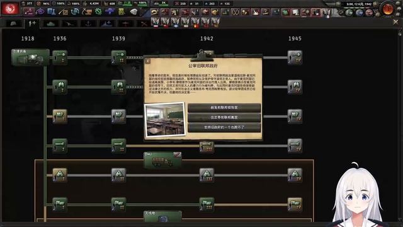The image size is (403, 227).
Task: Switch to the naval anchor research tab
Action: [88, 24]
